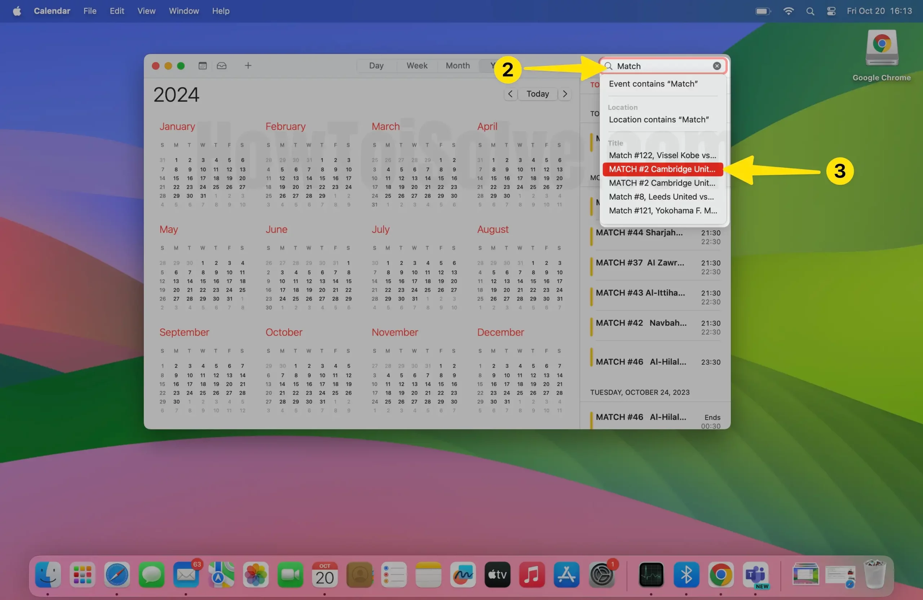Select the Month view button
Screen dimensions: 923x600
[x=456, y=65]
